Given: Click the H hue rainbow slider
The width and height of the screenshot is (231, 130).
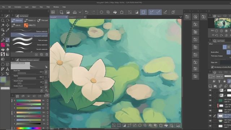Looking at the screenshot, I should [29, 128].
